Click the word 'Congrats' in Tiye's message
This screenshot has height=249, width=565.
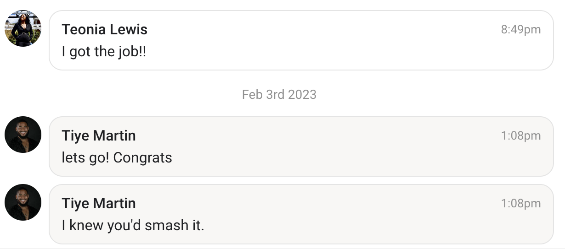(142, 158)
